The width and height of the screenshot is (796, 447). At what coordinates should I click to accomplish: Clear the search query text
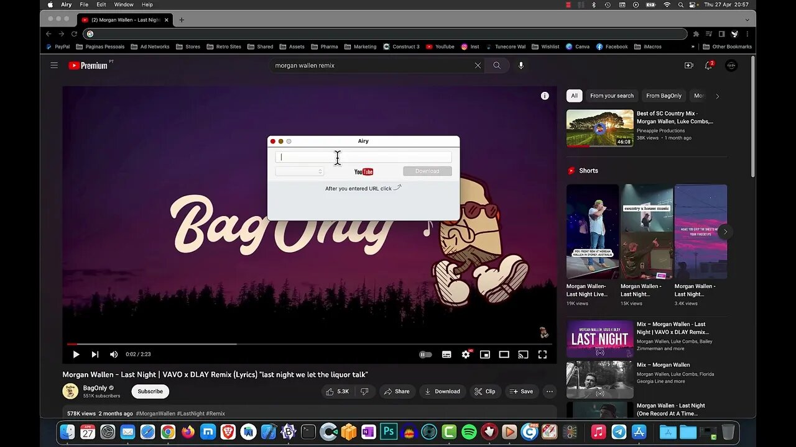(x=478, y=65)
